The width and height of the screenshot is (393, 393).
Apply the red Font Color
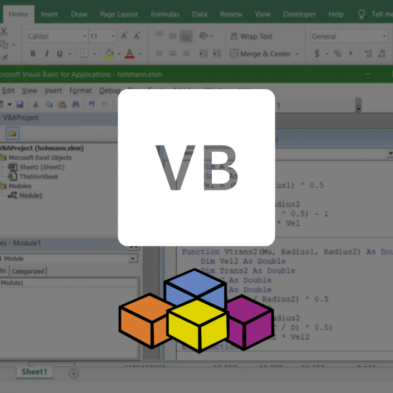coord(129,54)
